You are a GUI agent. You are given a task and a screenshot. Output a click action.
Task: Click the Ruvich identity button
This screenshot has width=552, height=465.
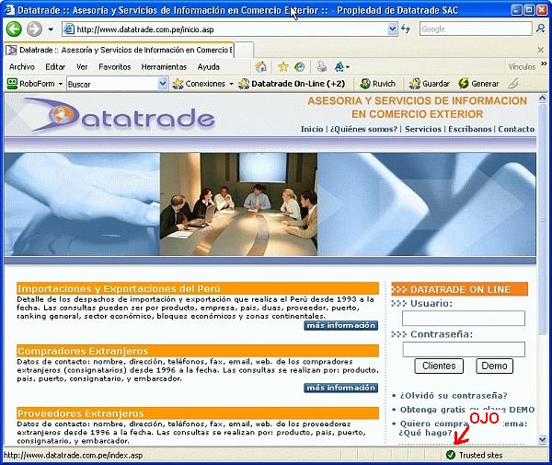(377, 84)
